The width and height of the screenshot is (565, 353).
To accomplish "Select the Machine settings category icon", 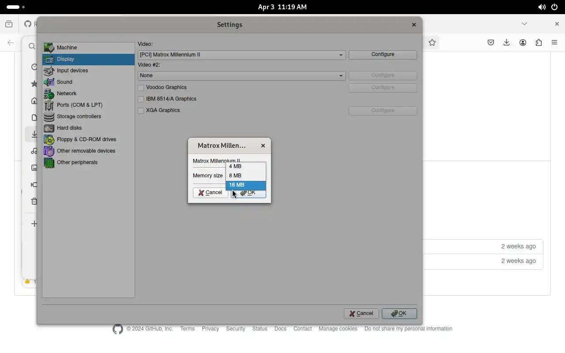I will click(x=49, y=48).
